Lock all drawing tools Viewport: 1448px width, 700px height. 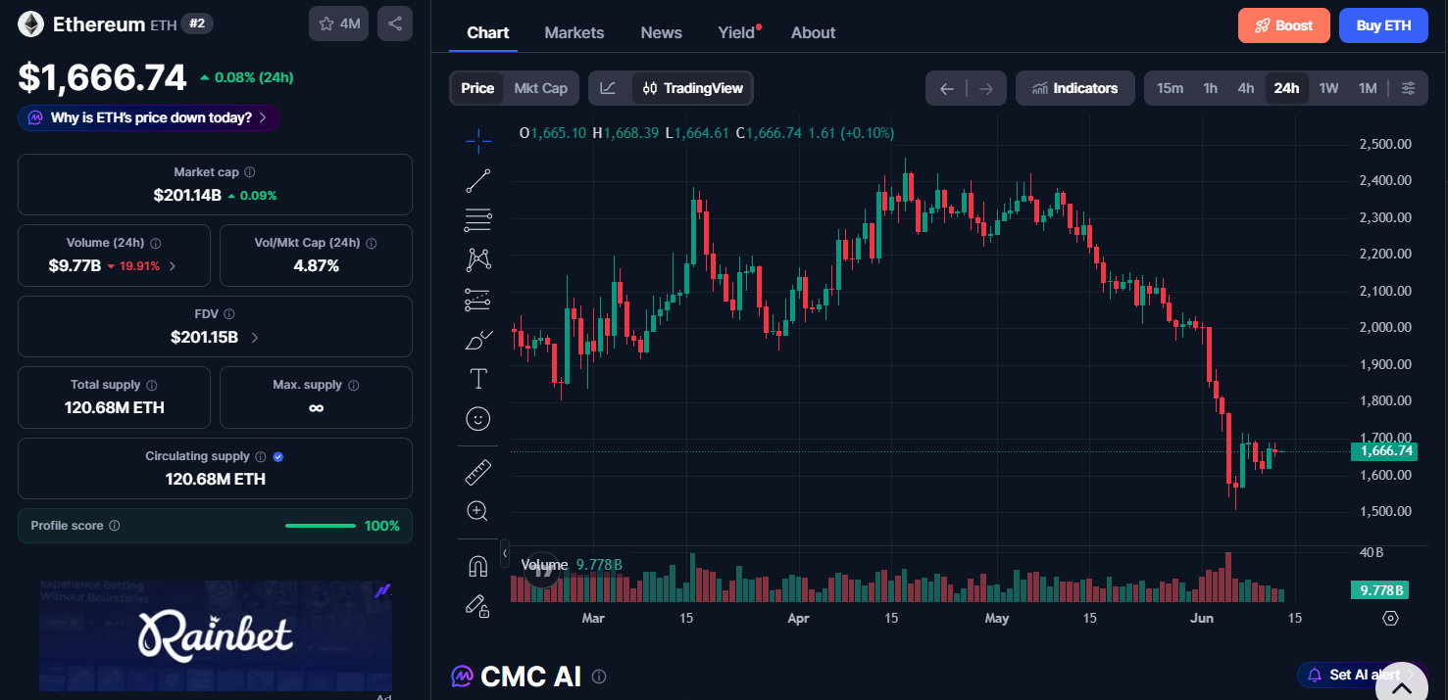pyautogui.click(x=478, y=606)
